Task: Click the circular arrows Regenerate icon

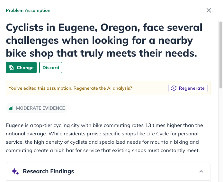Action: 174,88
